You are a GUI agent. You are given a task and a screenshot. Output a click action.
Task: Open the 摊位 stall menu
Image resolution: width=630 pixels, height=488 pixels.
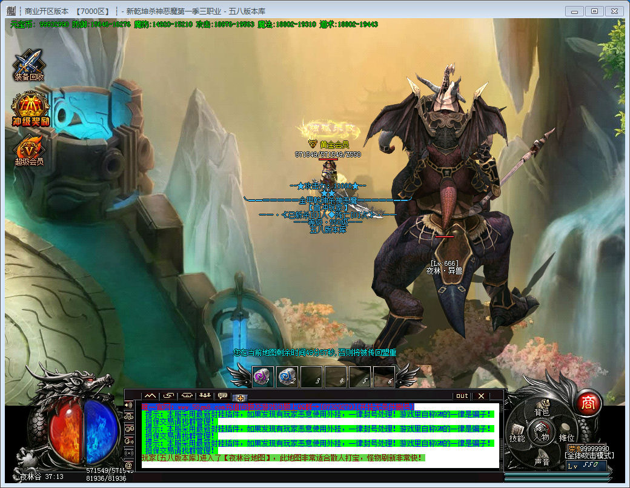(x=566, y=434)
